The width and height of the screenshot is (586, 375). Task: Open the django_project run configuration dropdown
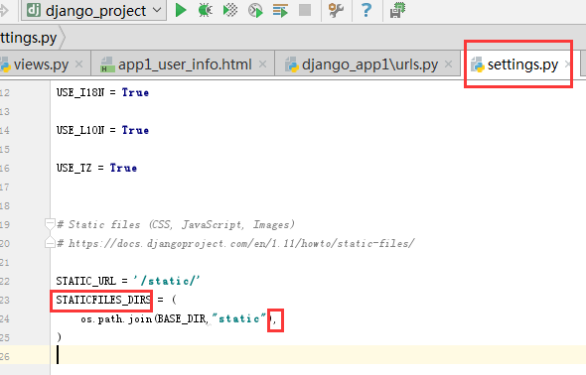(x=93, y=11)
